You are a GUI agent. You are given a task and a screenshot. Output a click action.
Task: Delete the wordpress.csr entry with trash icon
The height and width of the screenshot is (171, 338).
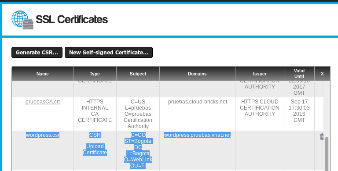tap(322, 136)
